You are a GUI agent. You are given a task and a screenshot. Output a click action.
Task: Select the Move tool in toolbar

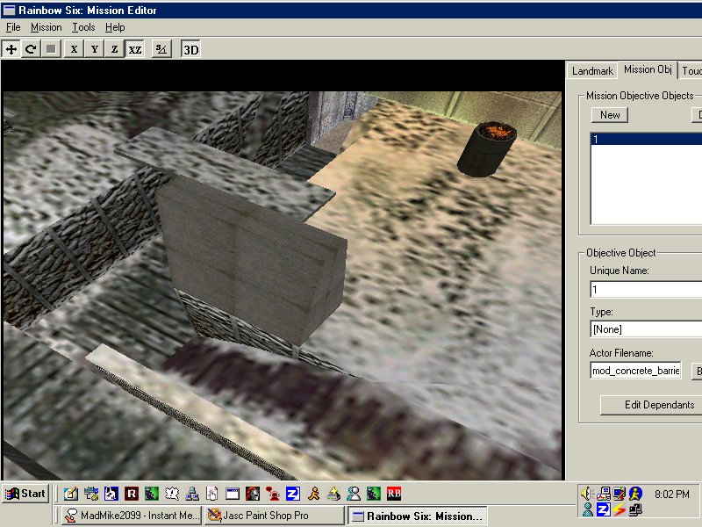pyautogui.click(x=11, y=49)
